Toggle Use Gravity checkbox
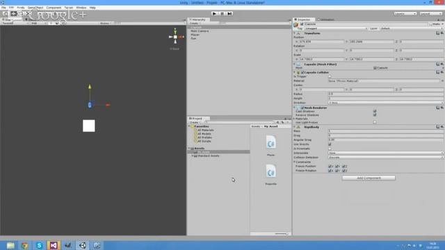The height and width of the screenshot is (250, 445). [330, 144]
